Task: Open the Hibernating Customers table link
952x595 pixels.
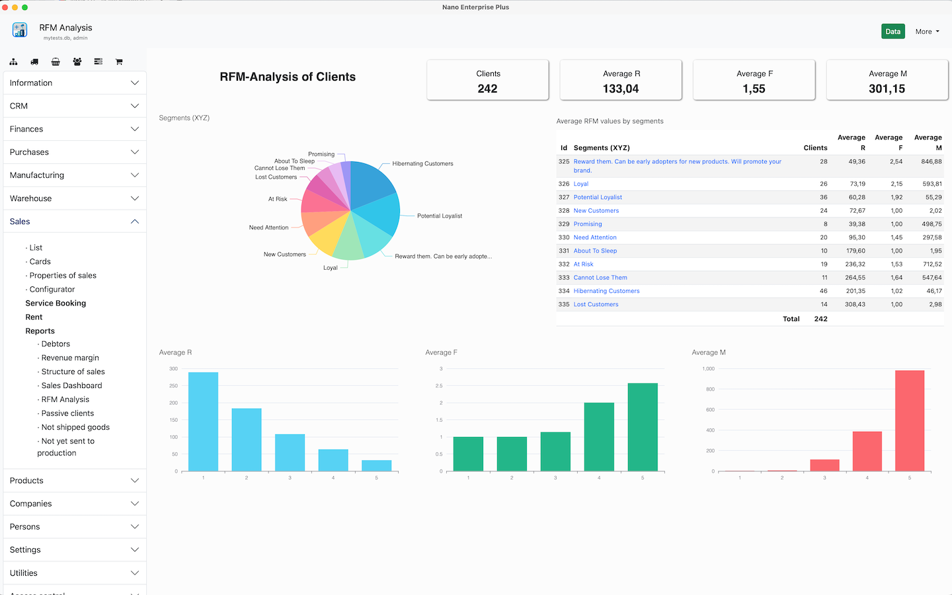Action: 606,291
